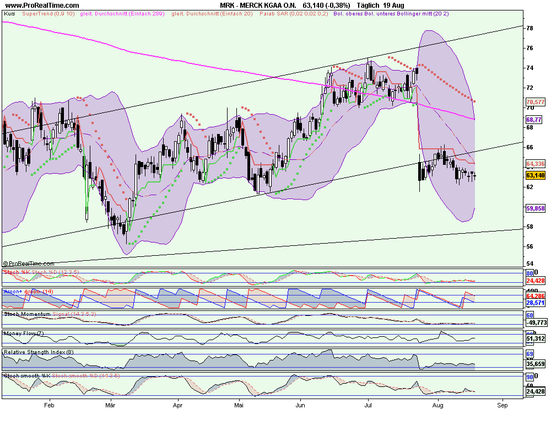Click the Sep month label on time axis
The image size is (551, 441).
[x=503, y=405]
